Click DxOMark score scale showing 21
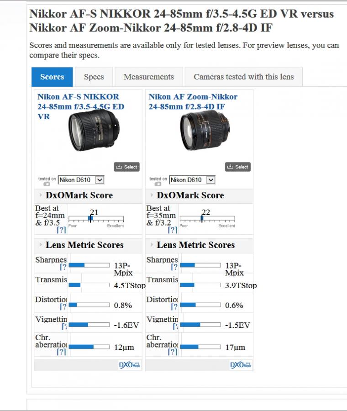The width and height of the screenshot is (347, 411). pos(96,218)
